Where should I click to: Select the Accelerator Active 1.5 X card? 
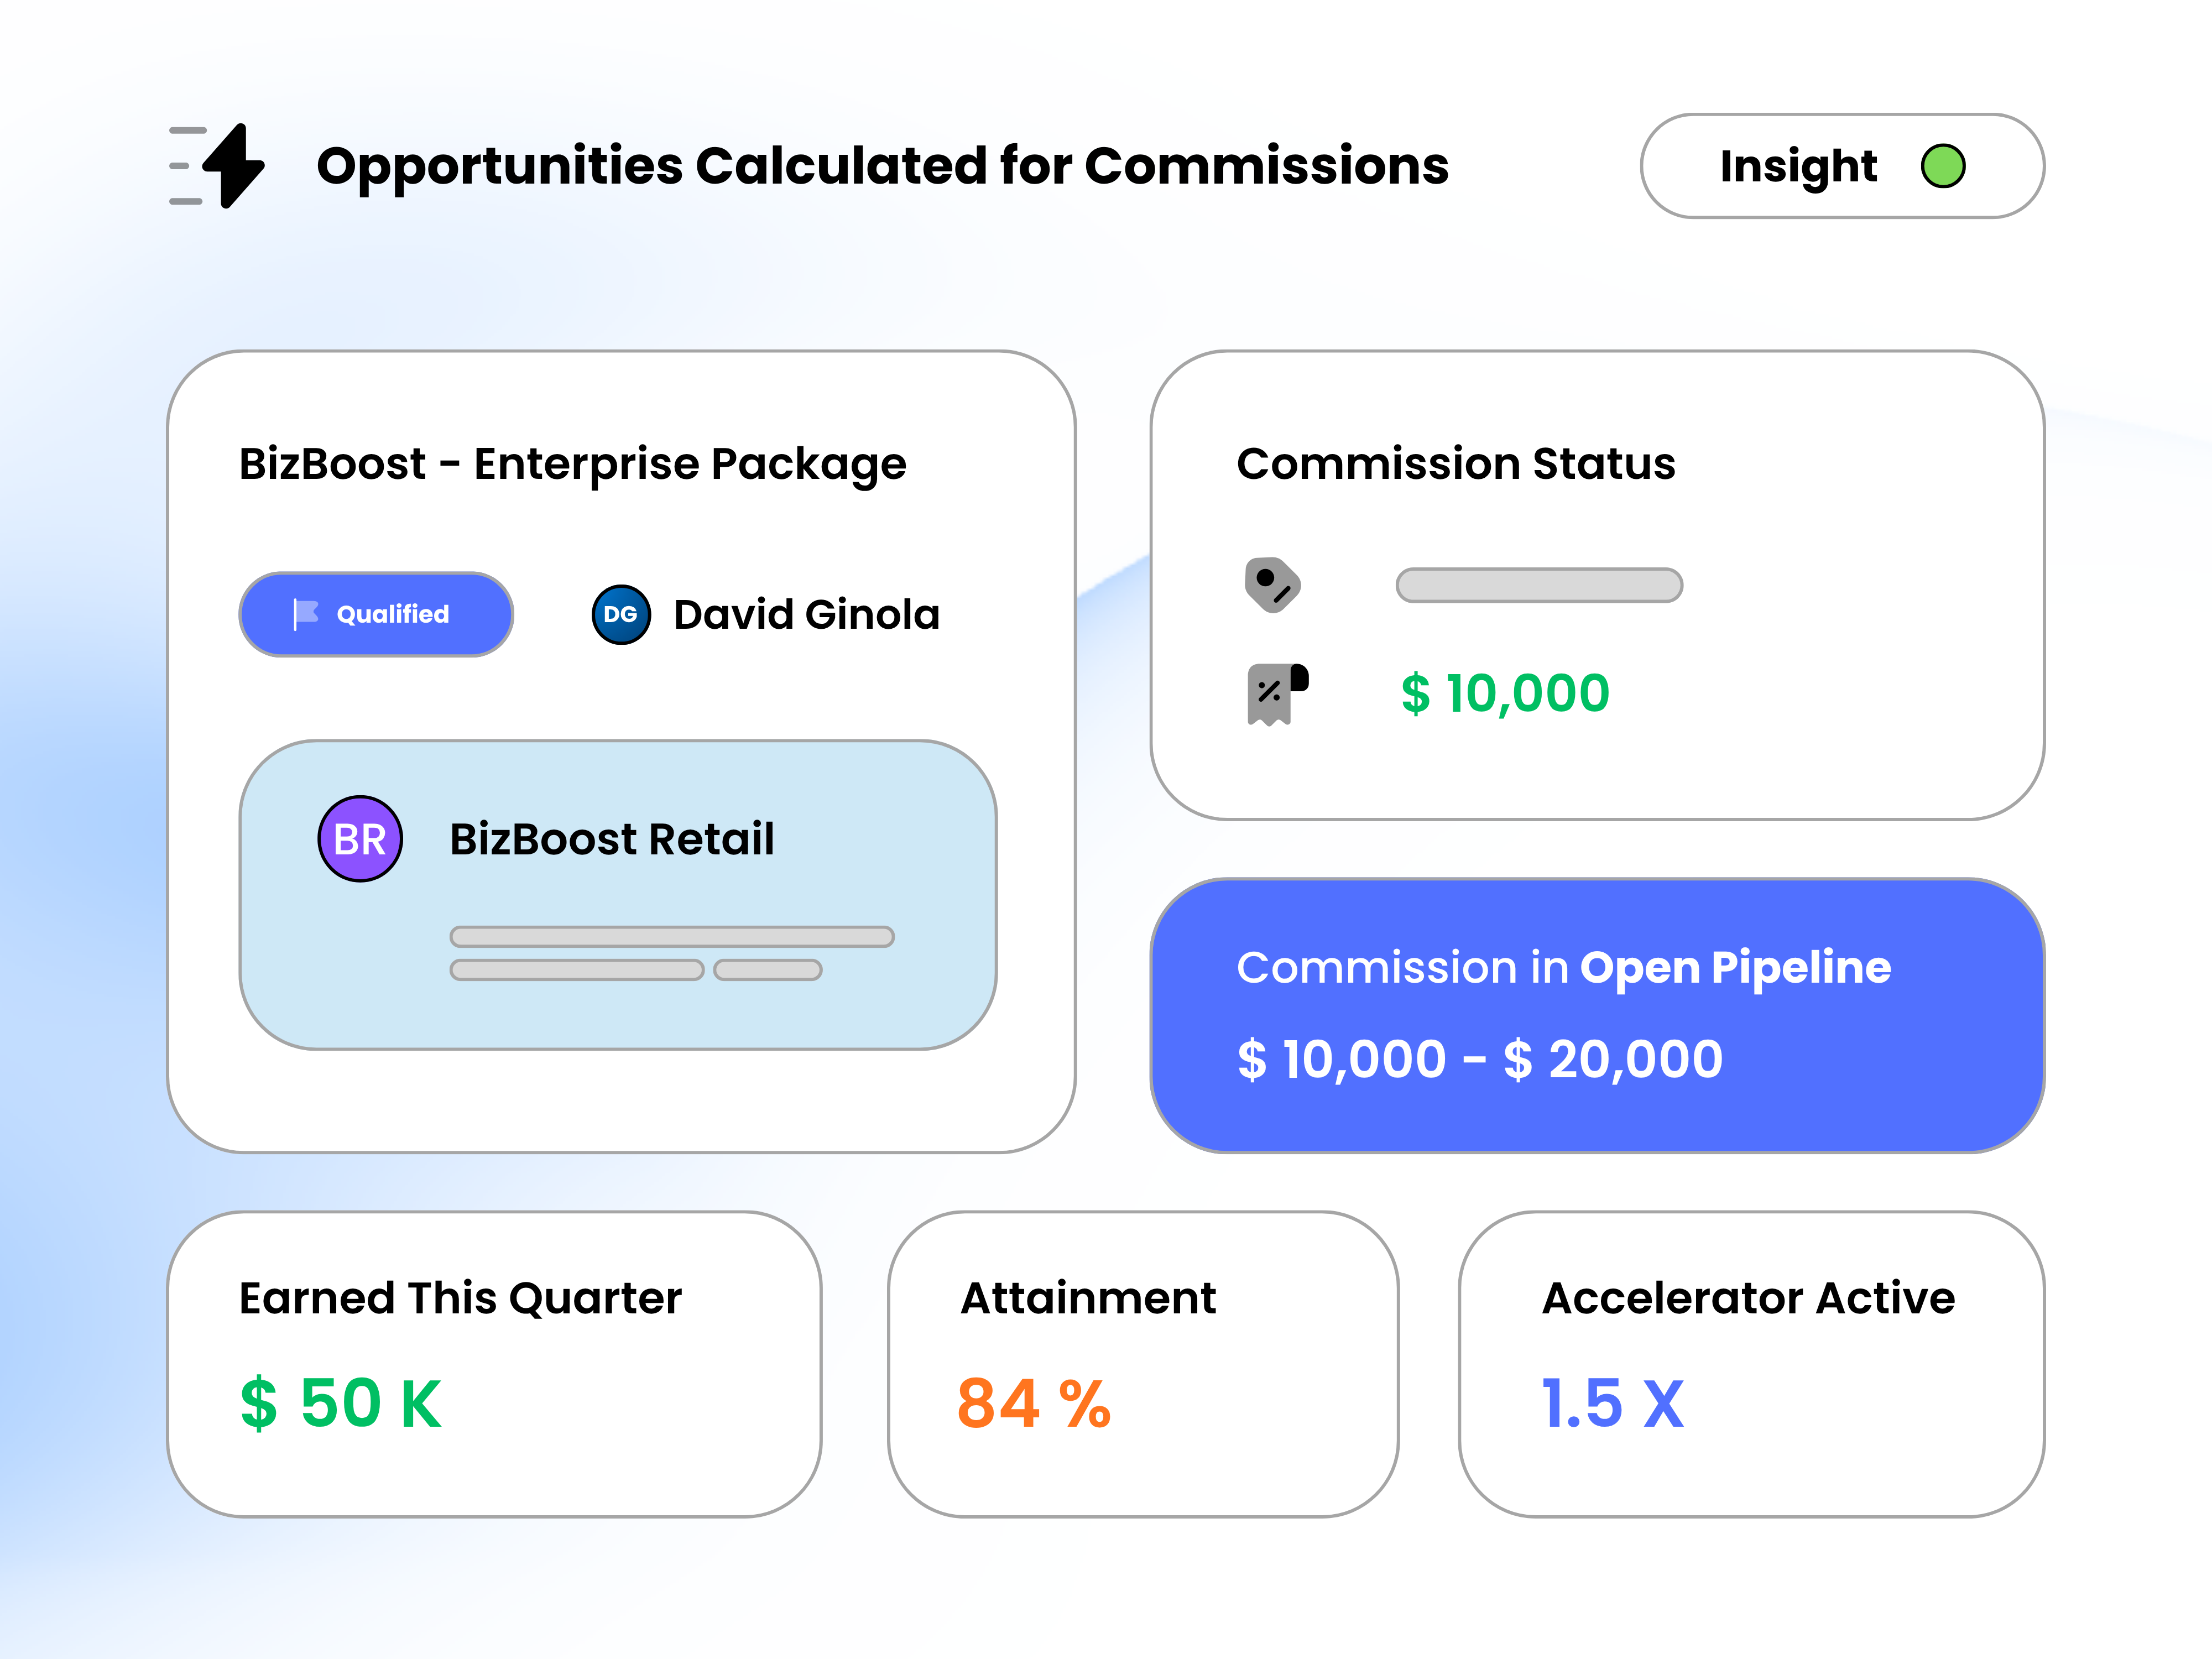(x=1751, y=1364)
